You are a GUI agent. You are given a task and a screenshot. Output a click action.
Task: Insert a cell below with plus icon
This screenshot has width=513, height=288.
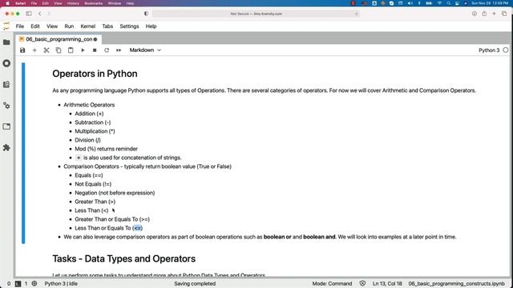click(34, 50)
